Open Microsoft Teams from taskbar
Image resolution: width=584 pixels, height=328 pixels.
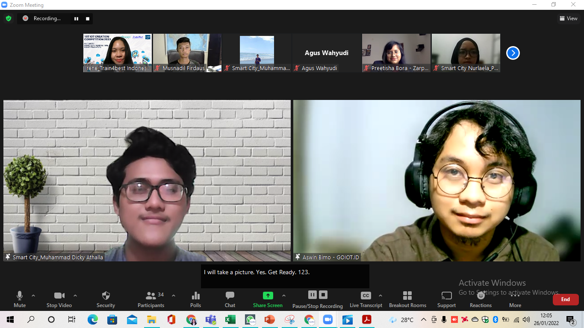click(211, 319)
